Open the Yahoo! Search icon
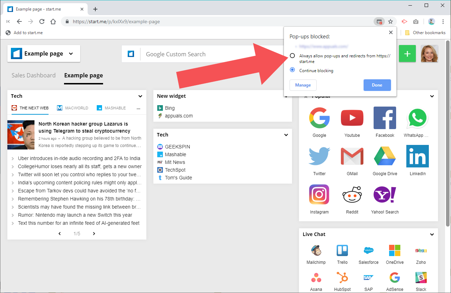The image size is (451, 293). (385, 195)
